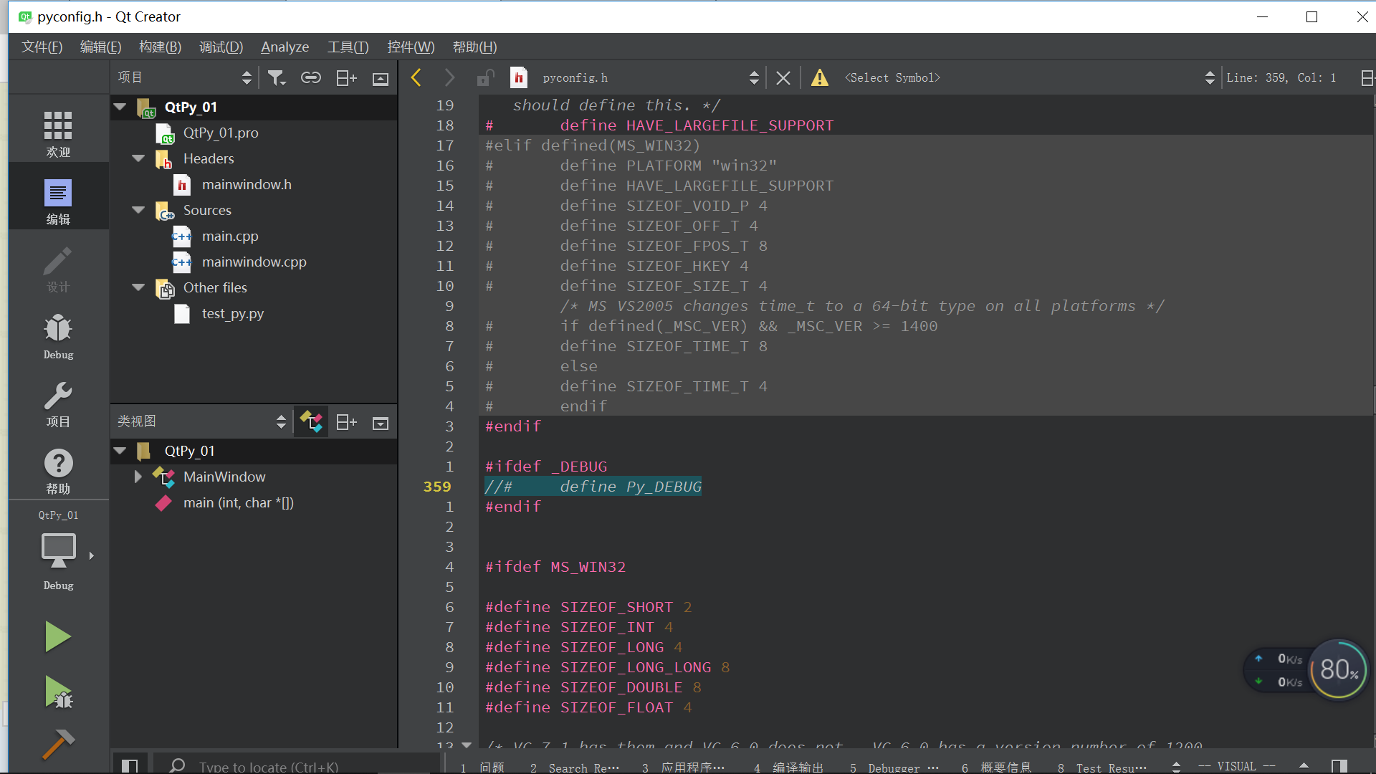Open Help mode from the sidebar
Viewport: 1376px width, 774px height.
(58, 471)
